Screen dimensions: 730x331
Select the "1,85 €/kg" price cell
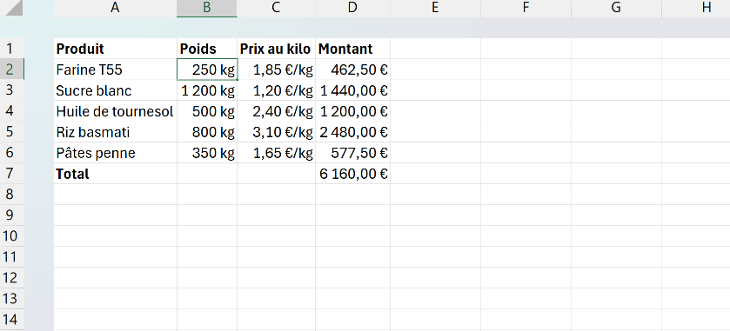point(276,70)
